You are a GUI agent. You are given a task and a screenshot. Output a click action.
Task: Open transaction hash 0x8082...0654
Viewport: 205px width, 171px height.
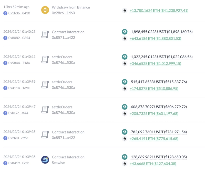19,38
